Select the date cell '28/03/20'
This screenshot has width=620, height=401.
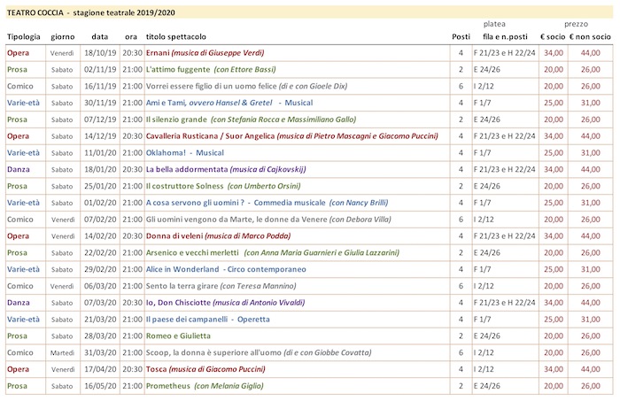pyautogui.click(x=100, y=336)
